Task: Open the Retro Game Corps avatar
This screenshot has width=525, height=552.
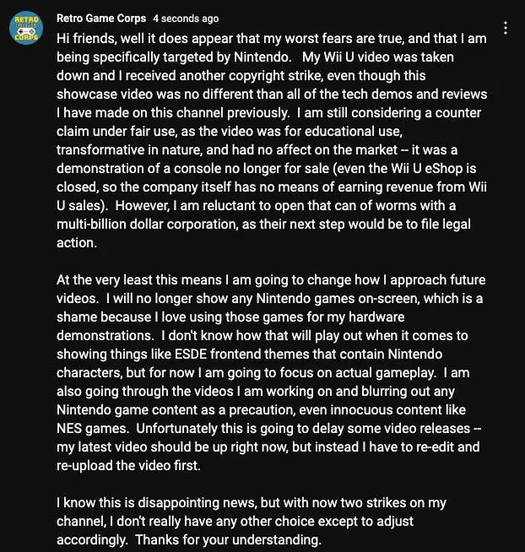Action: point(26,28)
